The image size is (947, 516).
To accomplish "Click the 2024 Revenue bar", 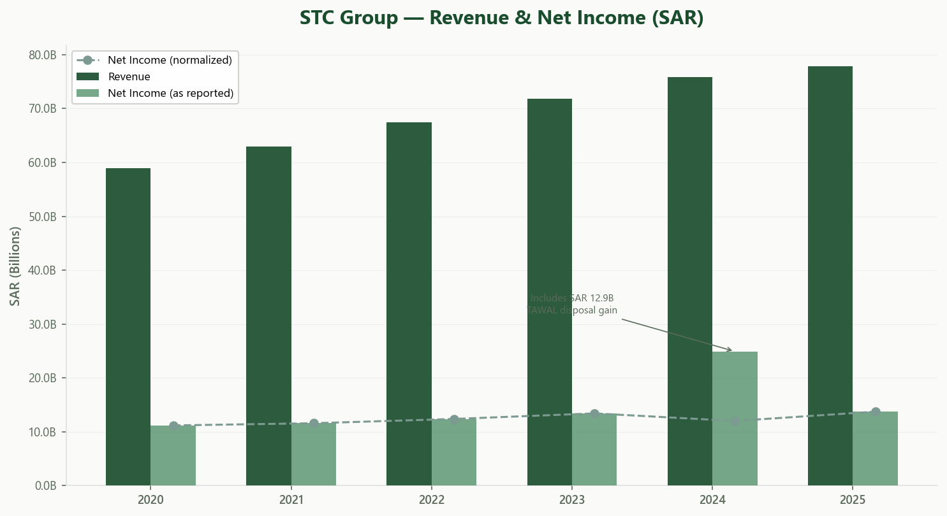I will pyautogui.click(x=690, y=281).
